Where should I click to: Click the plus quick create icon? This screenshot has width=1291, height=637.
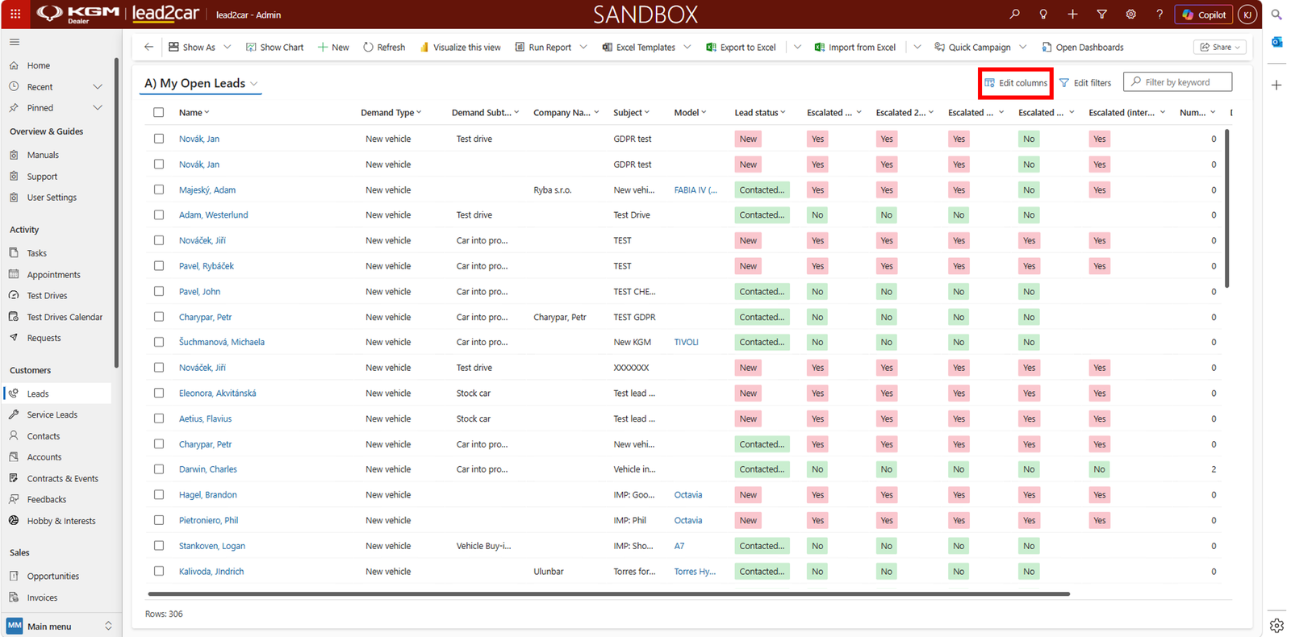tap(1072, 14)
